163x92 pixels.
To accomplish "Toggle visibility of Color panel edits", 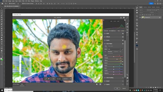I will tap(123, 33).
